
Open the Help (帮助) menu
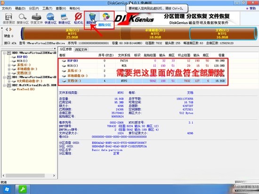point(75,8)
